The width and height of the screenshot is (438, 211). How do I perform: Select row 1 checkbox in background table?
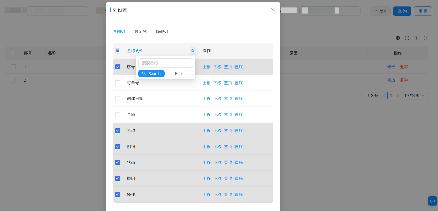tap(13, 67)
